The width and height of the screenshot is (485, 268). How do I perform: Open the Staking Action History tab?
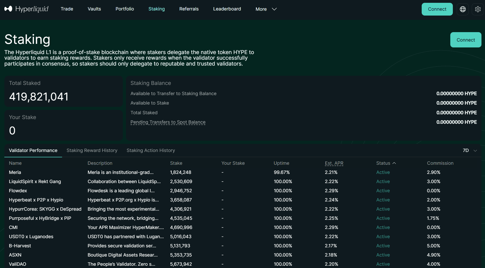(x=151, y=150)
